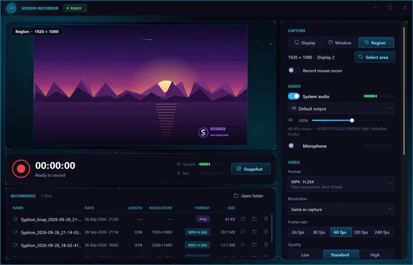Set frame rate to 24 fps
413x265 pixels.
pos(298,232)
